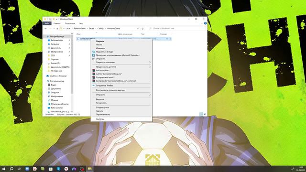Viewport: 306px width, 172px height.
Task: Click the Microsoft Defender shield icon
Action: (94, 55)
